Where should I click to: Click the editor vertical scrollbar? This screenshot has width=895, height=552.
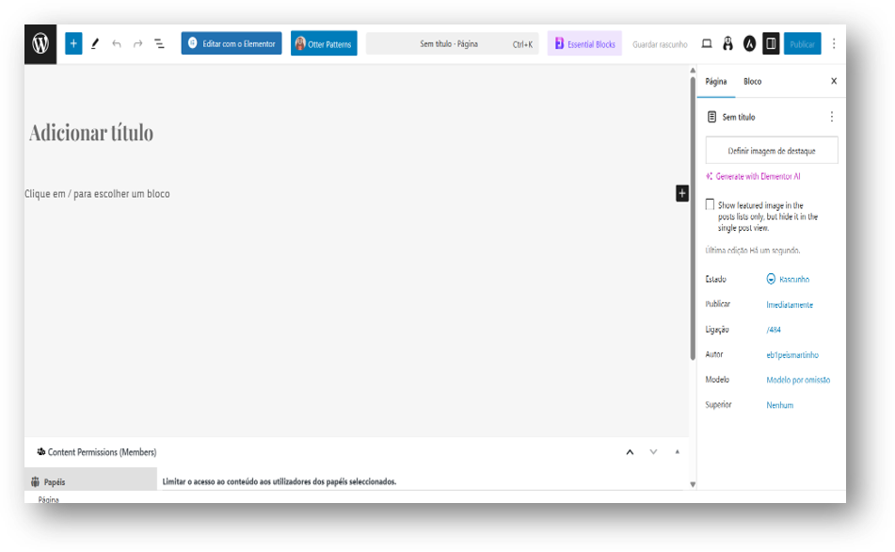point(693,219)
